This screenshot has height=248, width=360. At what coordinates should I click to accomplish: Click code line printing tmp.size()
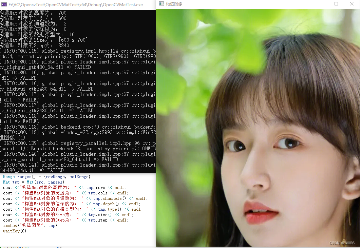click(x=68, y=215)
